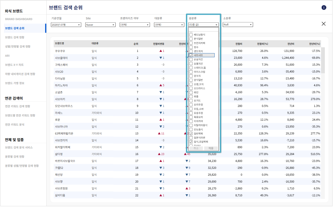This screenshot has height=207, width=333.
Task: Select the 마키노차야 brand cell
Action: click(x=61, y=85)
